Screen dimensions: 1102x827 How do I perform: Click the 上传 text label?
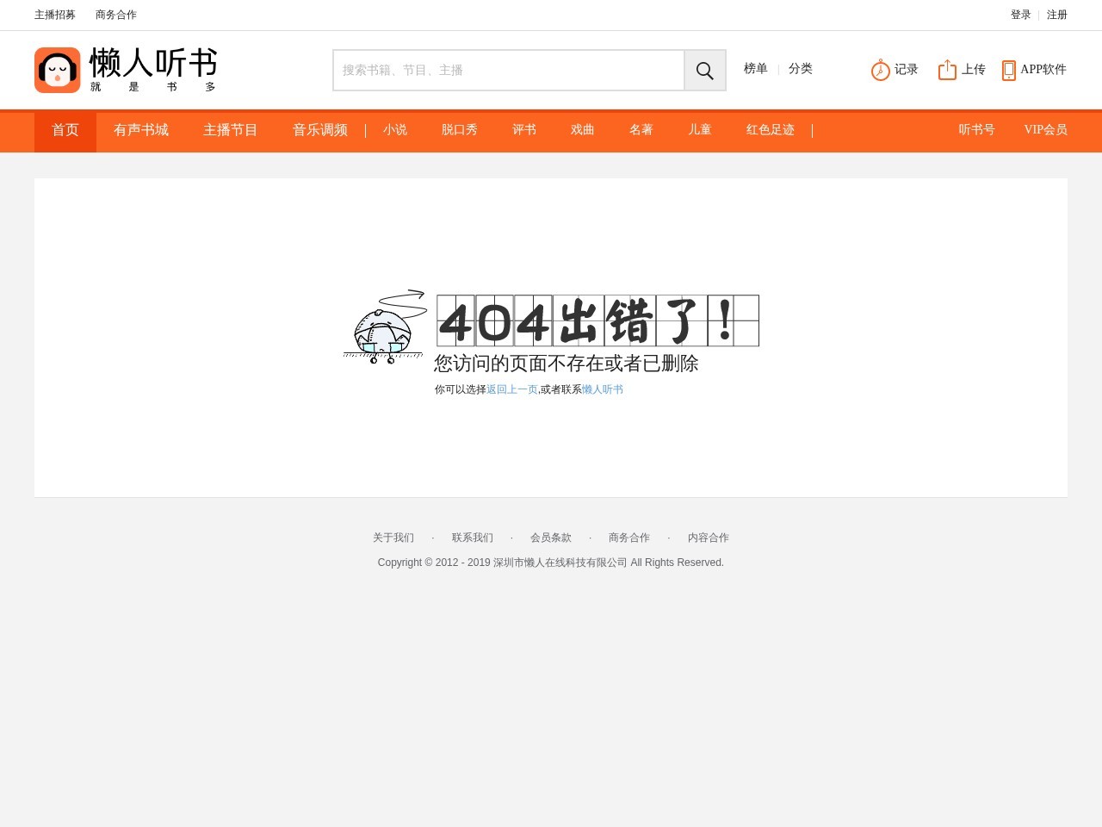click(974, 70)
